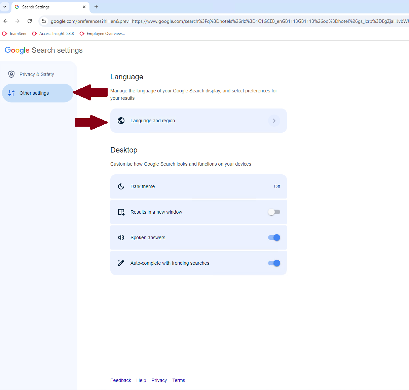Screen dimensions: 409x390
Task: Click the Other settings sliders icon
Action: tap(11, 93)
